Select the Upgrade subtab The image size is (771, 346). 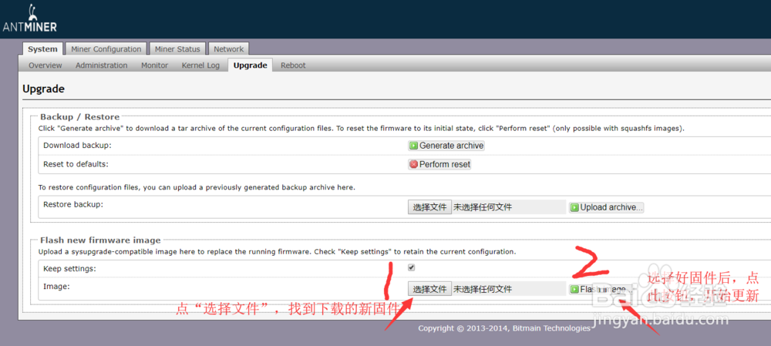click(251, 65)
